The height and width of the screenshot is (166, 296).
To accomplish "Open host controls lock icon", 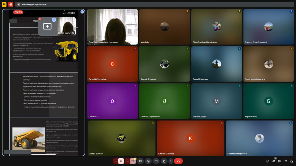I will tap(292, 161).
